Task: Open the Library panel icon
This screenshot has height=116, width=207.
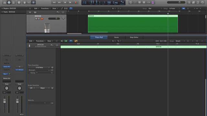Action: (x=5, y=2)
